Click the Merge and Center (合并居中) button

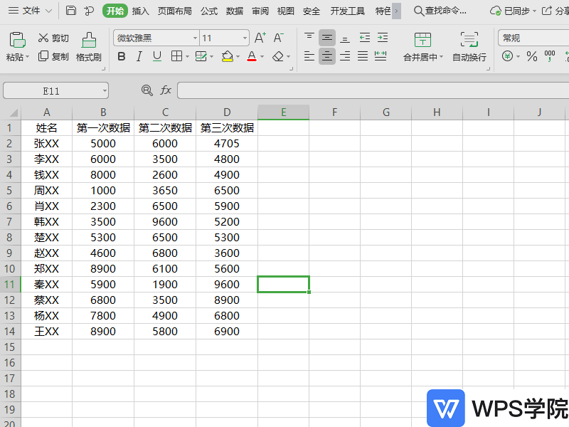pos(422,47)
